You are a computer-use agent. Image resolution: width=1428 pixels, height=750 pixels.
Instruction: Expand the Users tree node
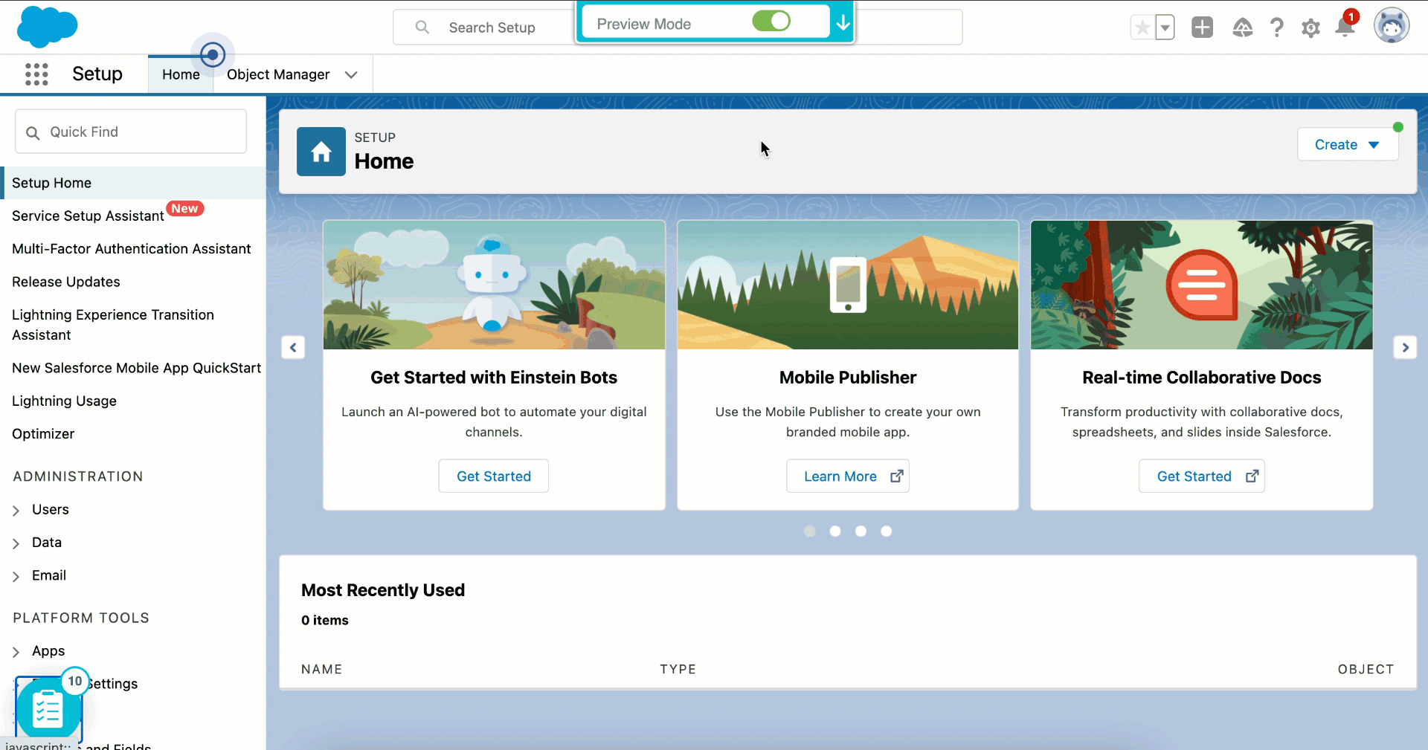[16, 510]
